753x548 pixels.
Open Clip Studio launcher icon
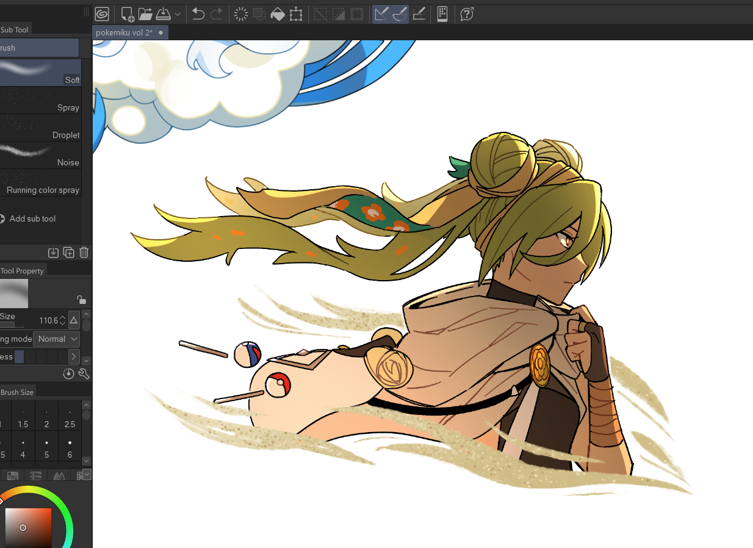coord(102,14)
